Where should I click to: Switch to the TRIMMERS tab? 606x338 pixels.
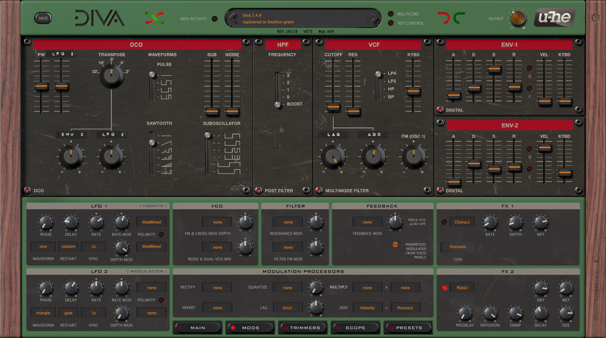pyautogui.click(x=303, y=328)
